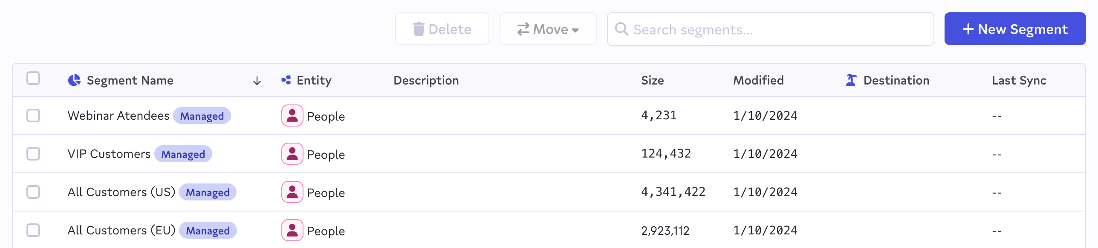
Task: Click the pie chart icon beside Segment Name
Action: point(74,80)
